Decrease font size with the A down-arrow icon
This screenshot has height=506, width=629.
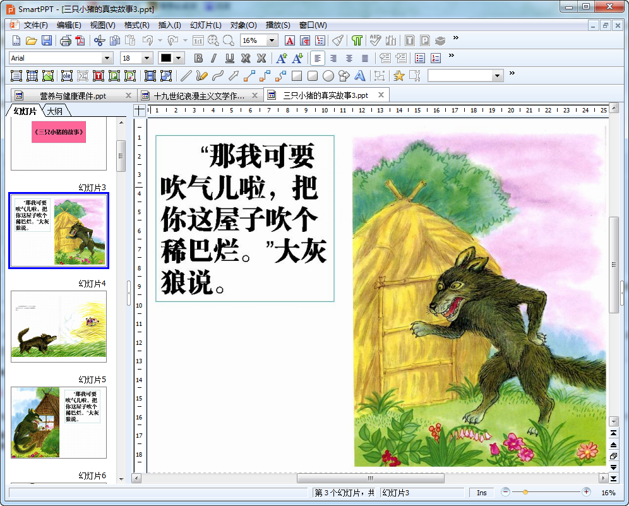[297, 58]
